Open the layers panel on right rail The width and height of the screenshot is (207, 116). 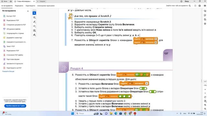point(205,24)
